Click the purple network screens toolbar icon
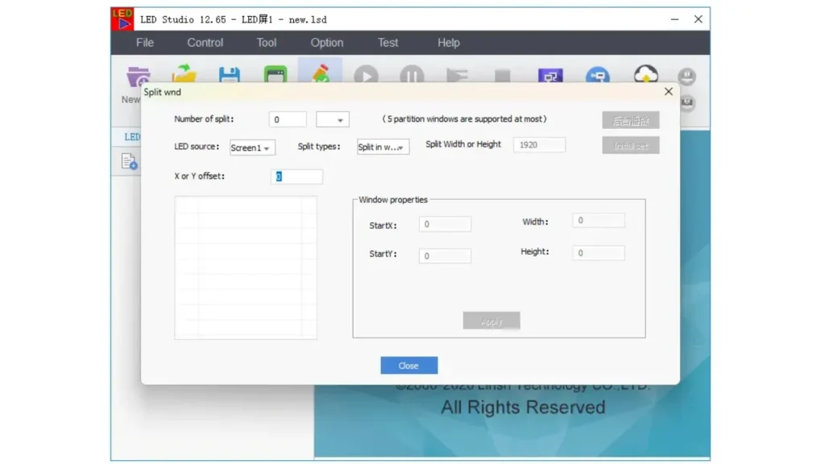825x464 pixels. click(x=550, y=76)
